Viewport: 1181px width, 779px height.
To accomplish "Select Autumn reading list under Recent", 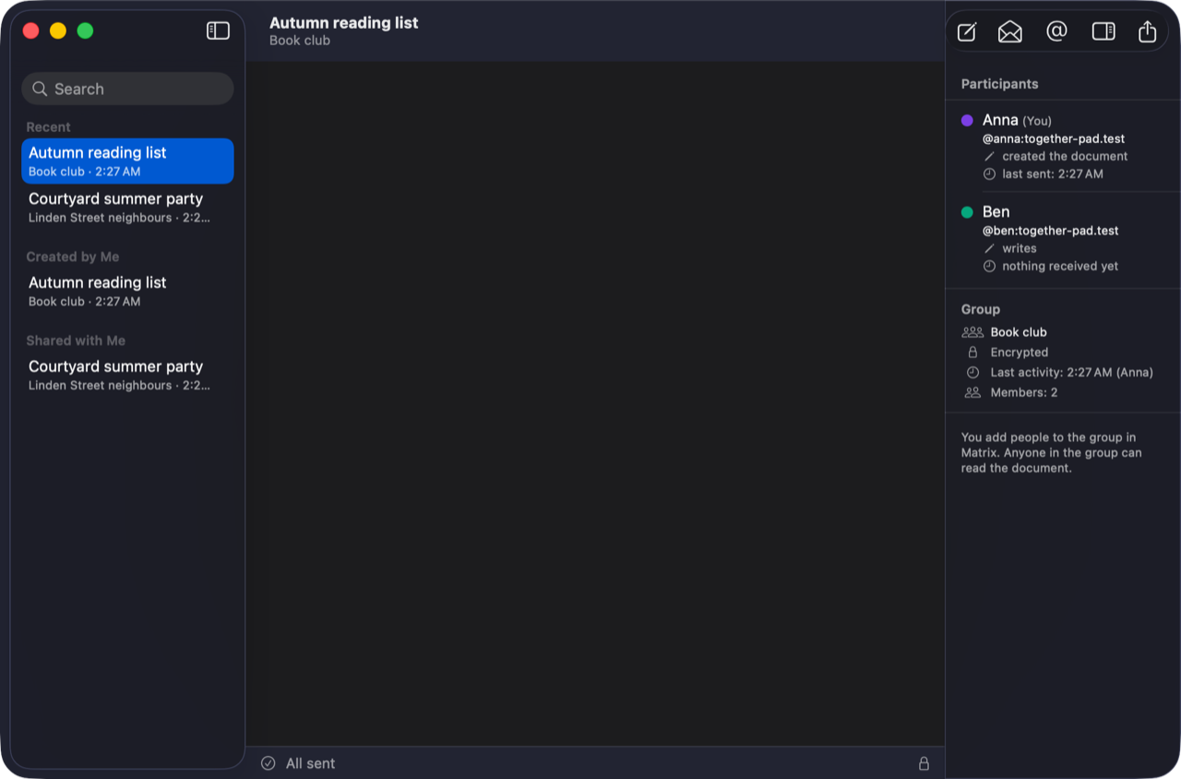I will point(127,161).
